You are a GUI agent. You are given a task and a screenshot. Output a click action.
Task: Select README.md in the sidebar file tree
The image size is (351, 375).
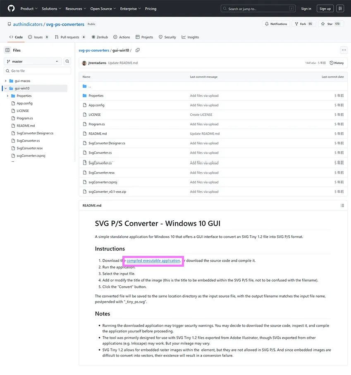point(26,126)
